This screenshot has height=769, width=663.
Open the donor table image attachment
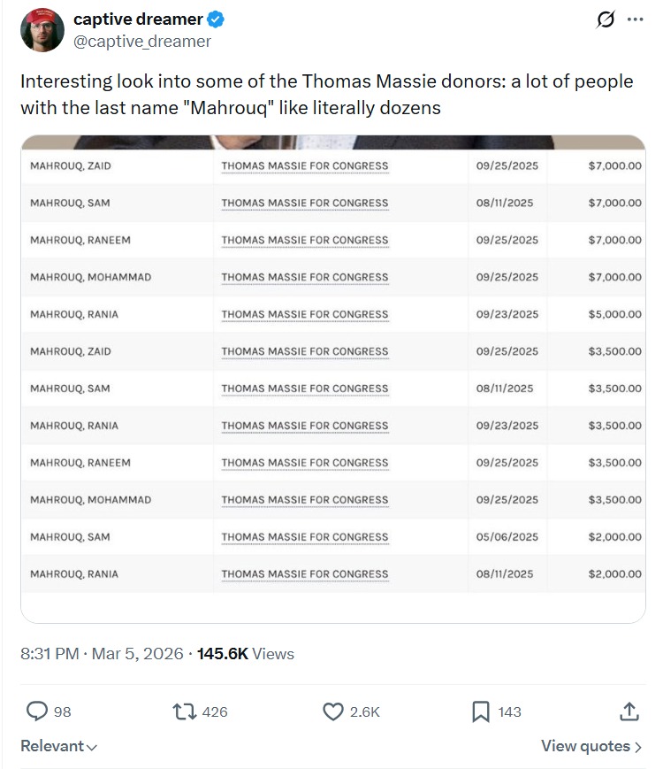[x=332, y=379]
